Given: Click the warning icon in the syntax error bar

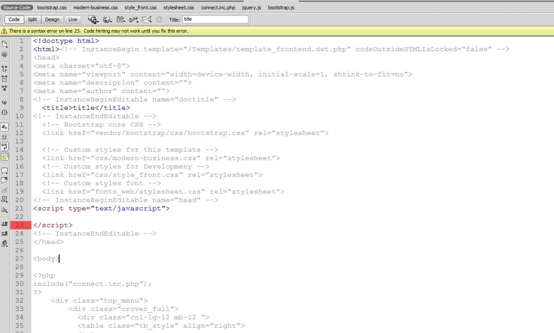Looking at the screenshot, I should click(4, 31).
